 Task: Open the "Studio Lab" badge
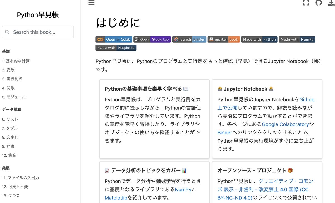[x=152, y=39]
